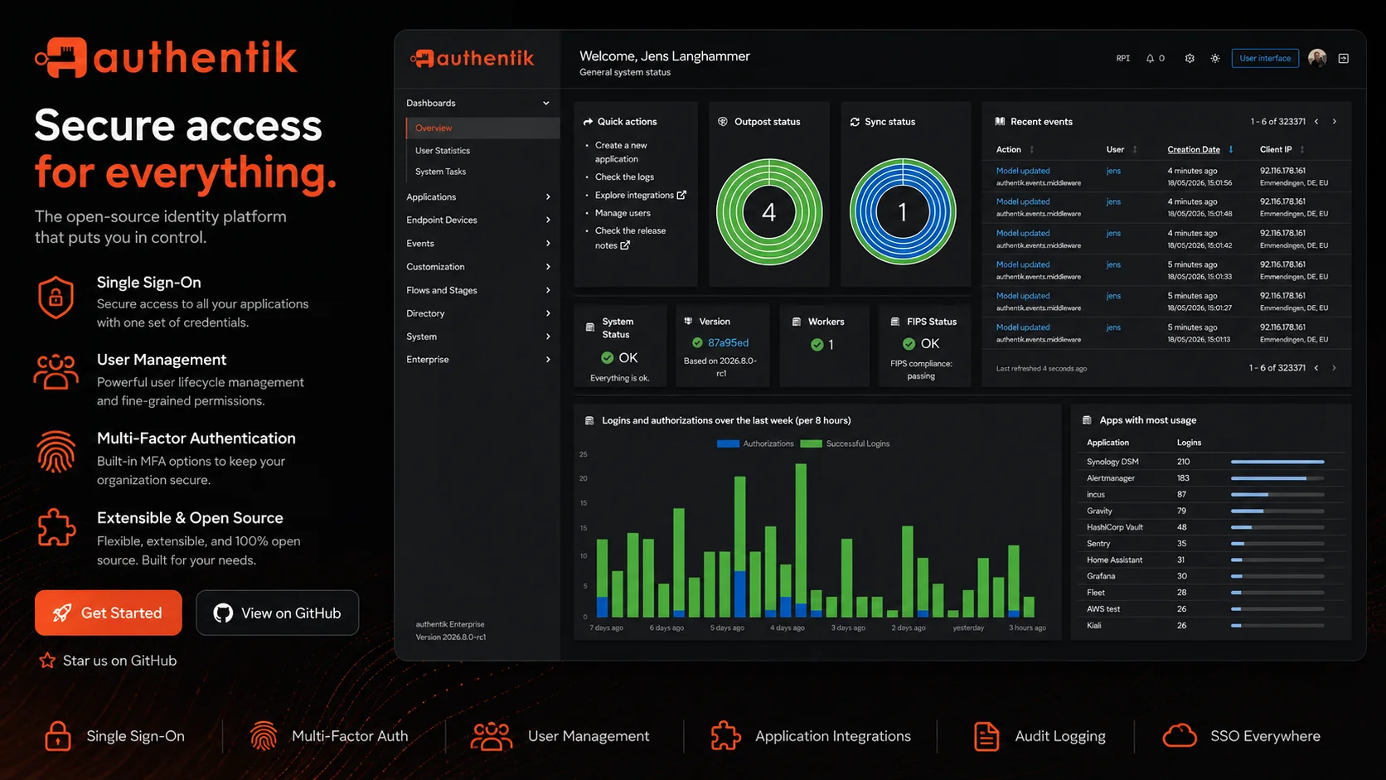
Task: Open User Statistics in the sidebar
Action: click(x=443, y=151)
